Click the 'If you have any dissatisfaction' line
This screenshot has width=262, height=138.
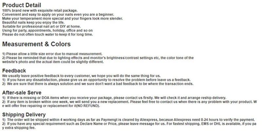96,80
